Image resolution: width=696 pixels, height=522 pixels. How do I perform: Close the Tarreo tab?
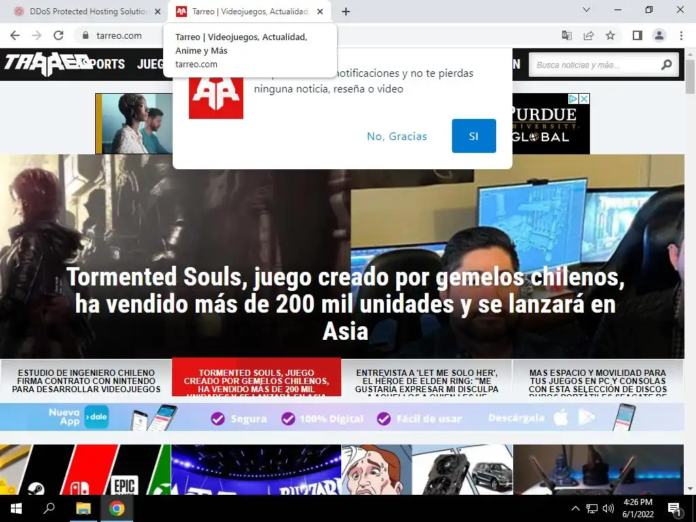click(320, 12)
